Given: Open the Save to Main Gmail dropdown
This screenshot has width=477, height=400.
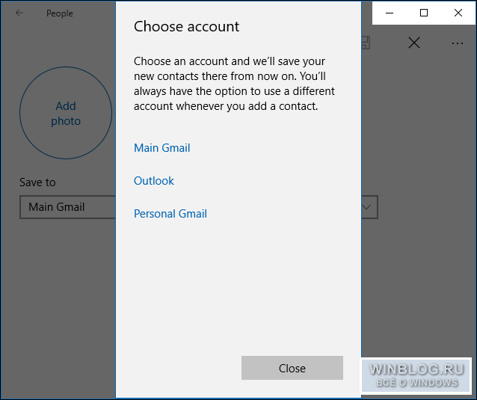Looking at the screenshot, I should (x=199, y=207).
